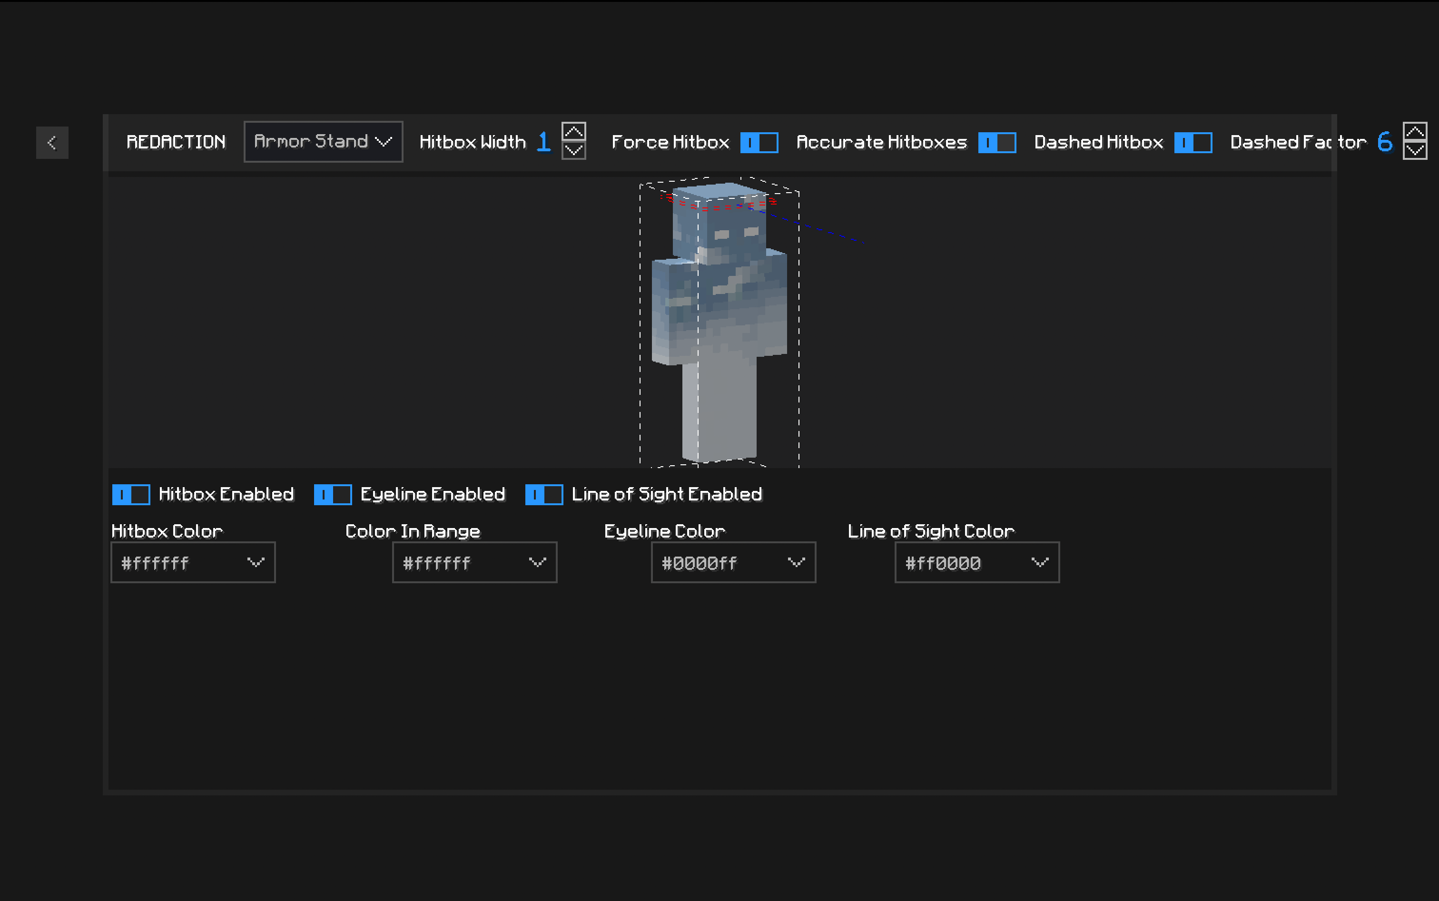The height and width of the screenshot is (901, 1439).
Task: Open the Hitbox Color dropdown
Action: click(x=193, y=562)
